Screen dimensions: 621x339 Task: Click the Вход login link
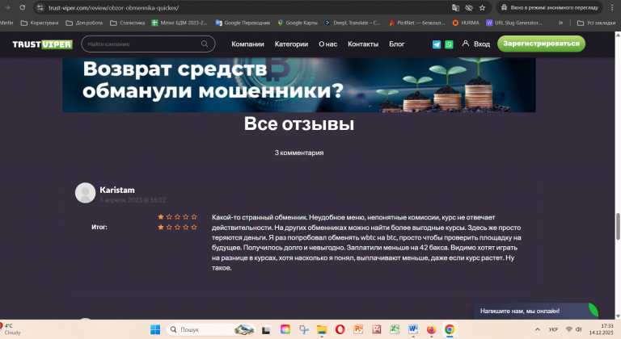coord(476,44)
